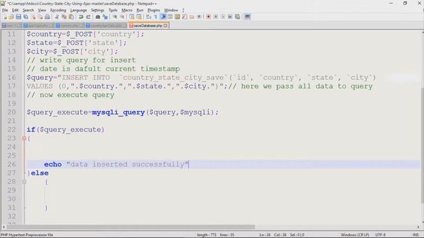Save the current file via toolbar

[19, 17]
